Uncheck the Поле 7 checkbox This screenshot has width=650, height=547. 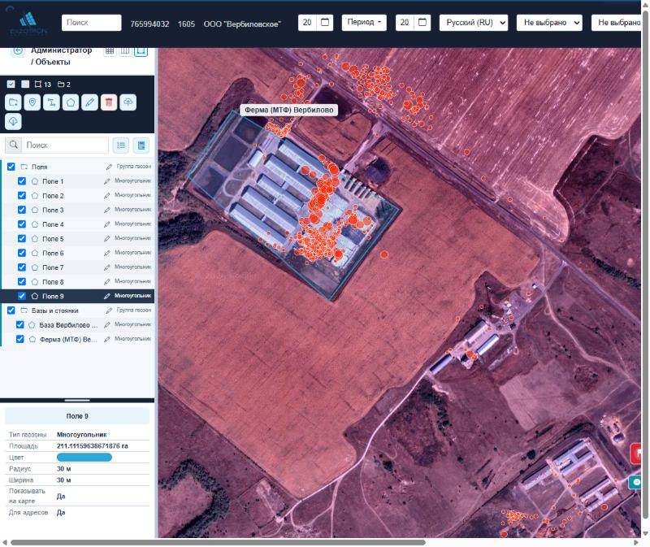point(22,267)
